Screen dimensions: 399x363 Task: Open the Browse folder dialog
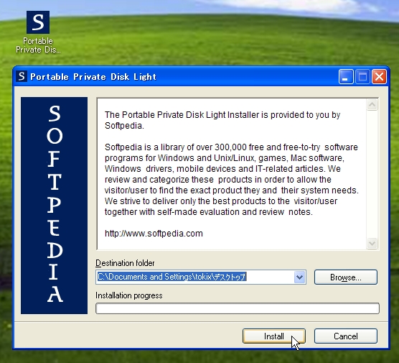(346, 277)
